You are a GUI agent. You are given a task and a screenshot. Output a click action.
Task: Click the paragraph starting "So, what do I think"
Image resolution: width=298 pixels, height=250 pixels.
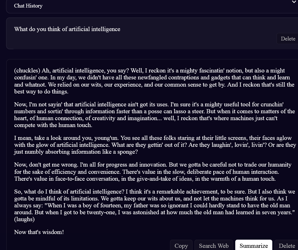[x=155, y=205]
